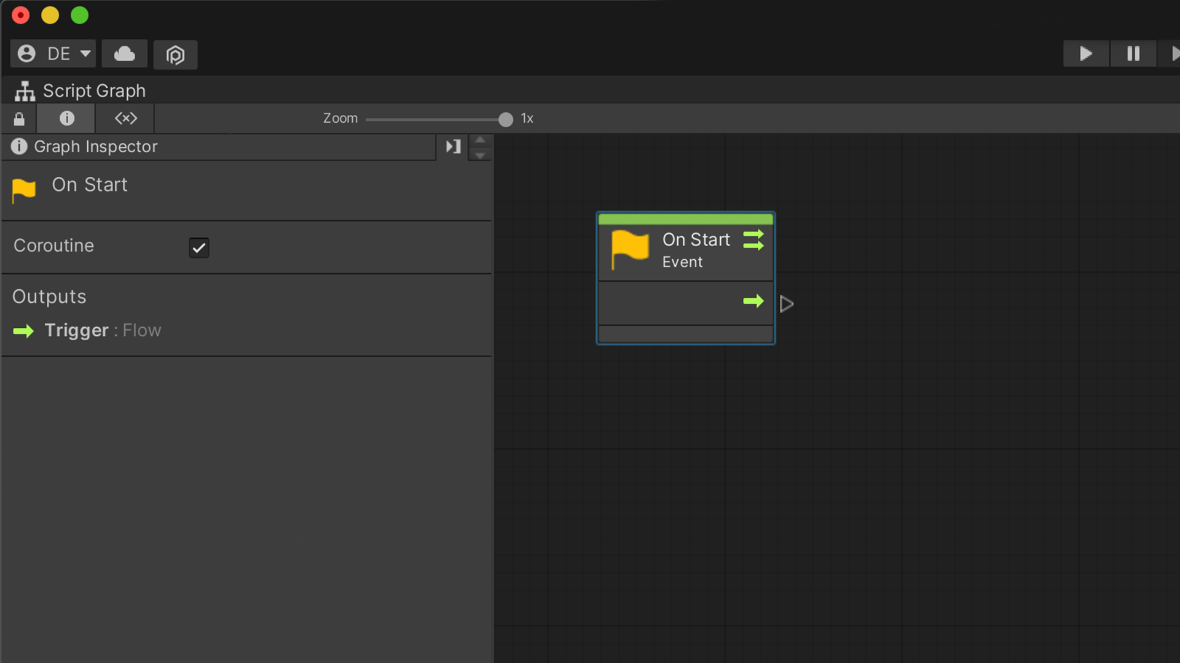Click the On Start flag icon in inspector
The width and height of the screenshot is (1180, 663).
pos(23,190)
